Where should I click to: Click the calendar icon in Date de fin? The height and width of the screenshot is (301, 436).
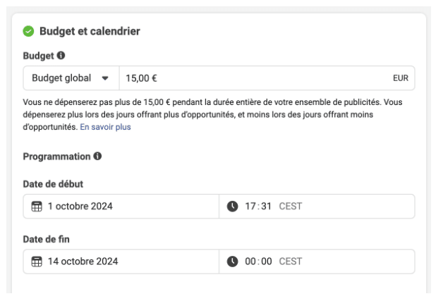pos(37,262)
